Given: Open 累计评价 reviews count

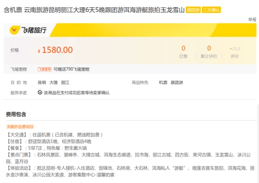Looking at the screenshot, I should (209, 52).
